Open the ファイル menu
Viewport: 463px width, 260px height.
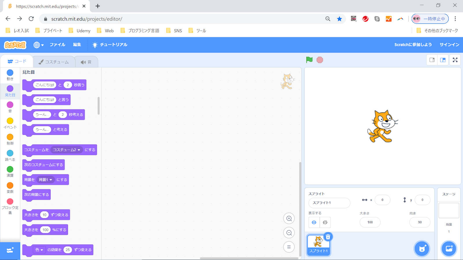coord(57,44)
